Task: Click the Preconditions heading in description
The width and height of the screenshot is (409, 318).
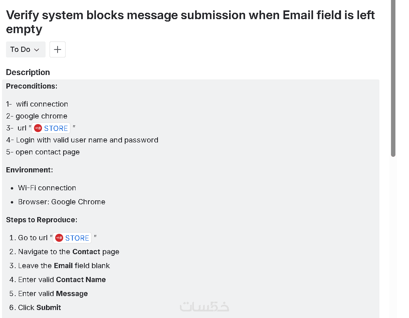Action: coord(32,86)
